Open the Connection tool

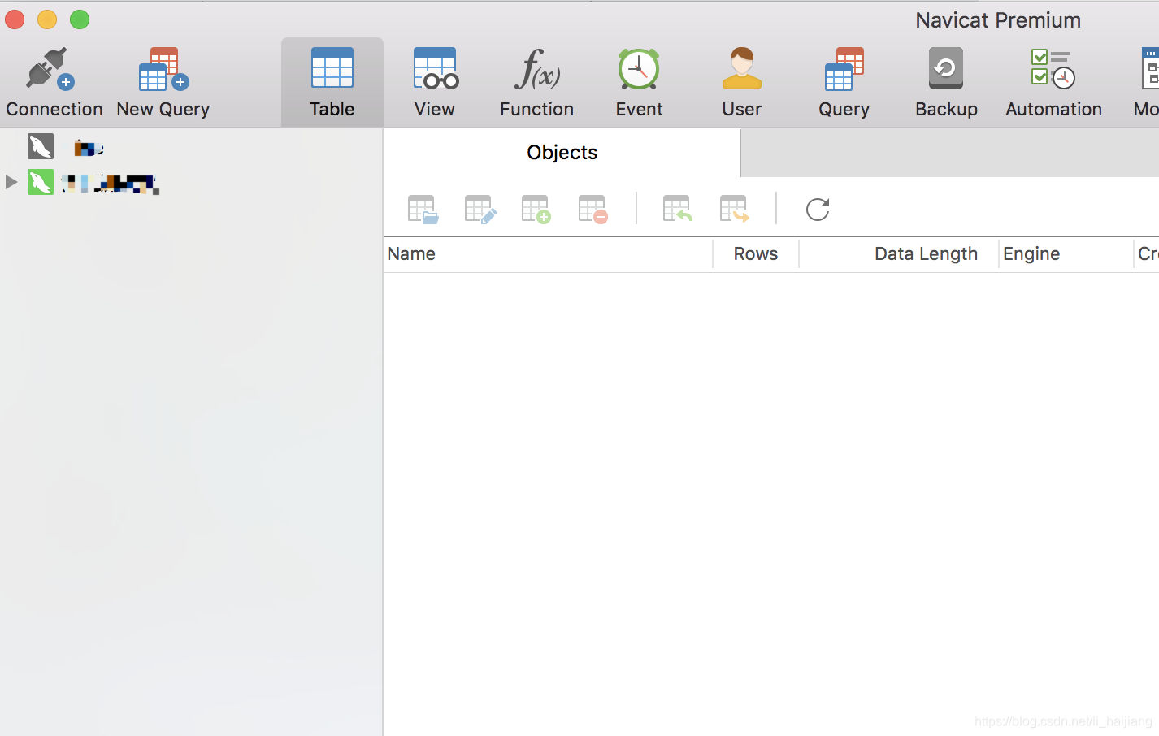[54, 83]
